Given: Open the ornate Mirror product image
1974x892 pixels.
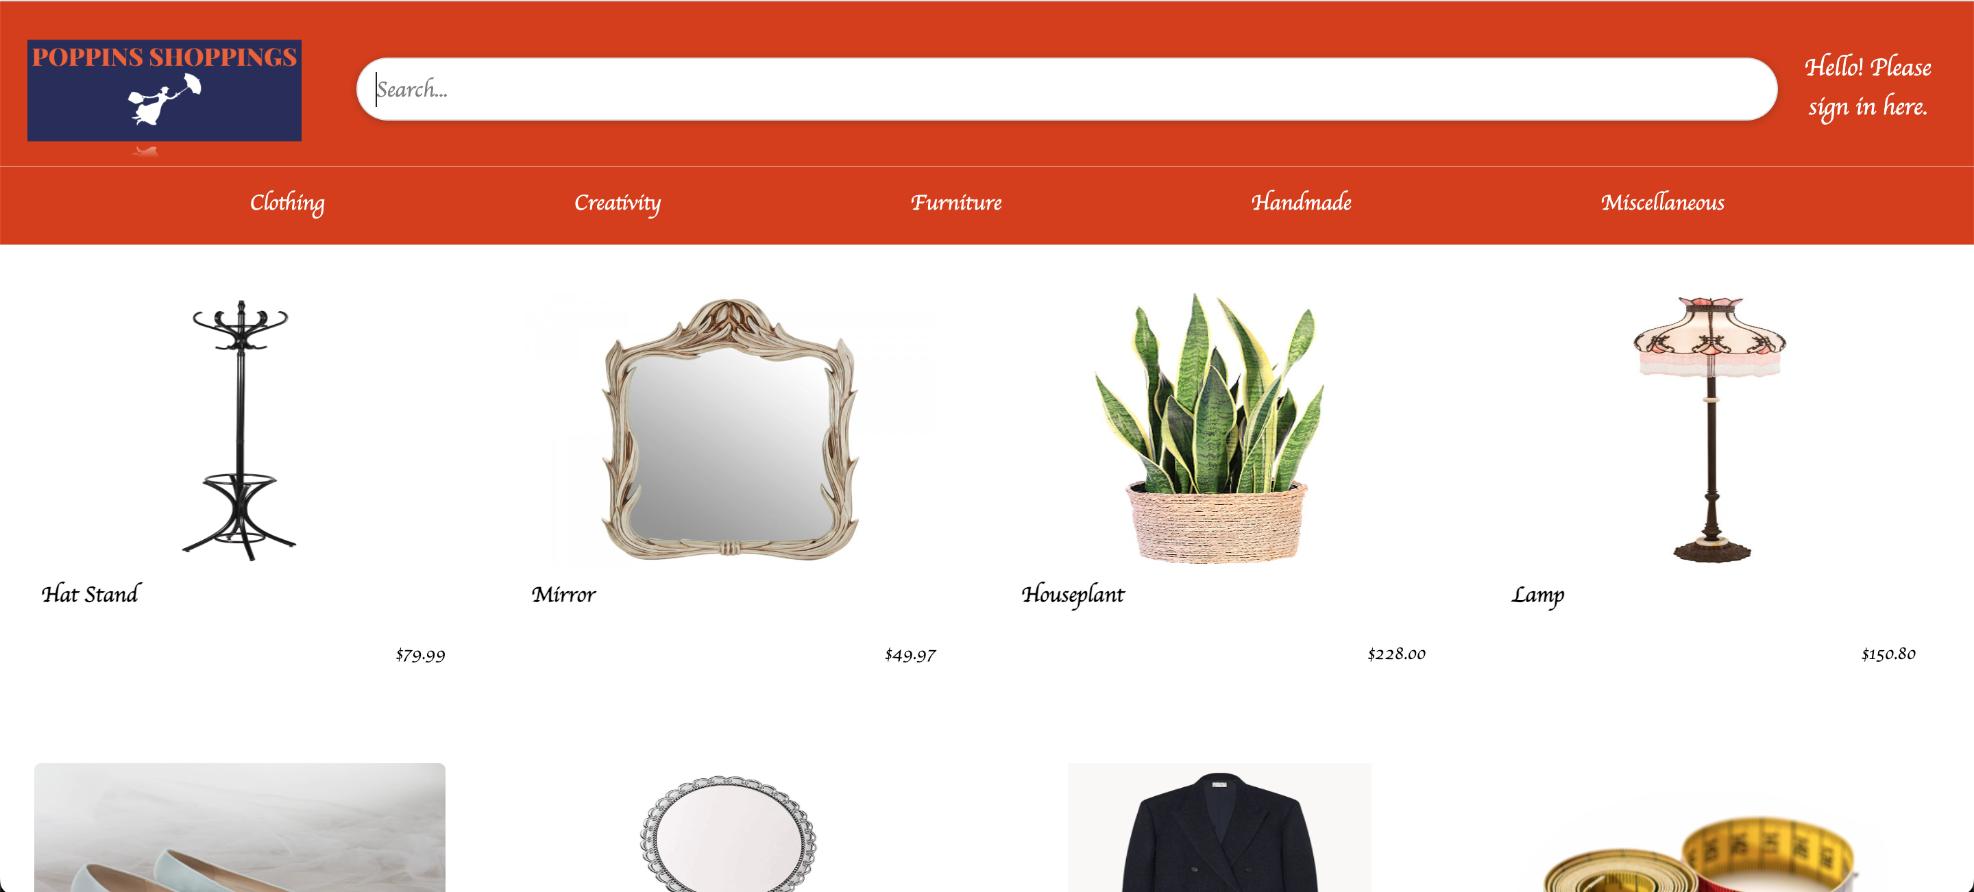Looking at the screenshot, I should coord(729,429).
